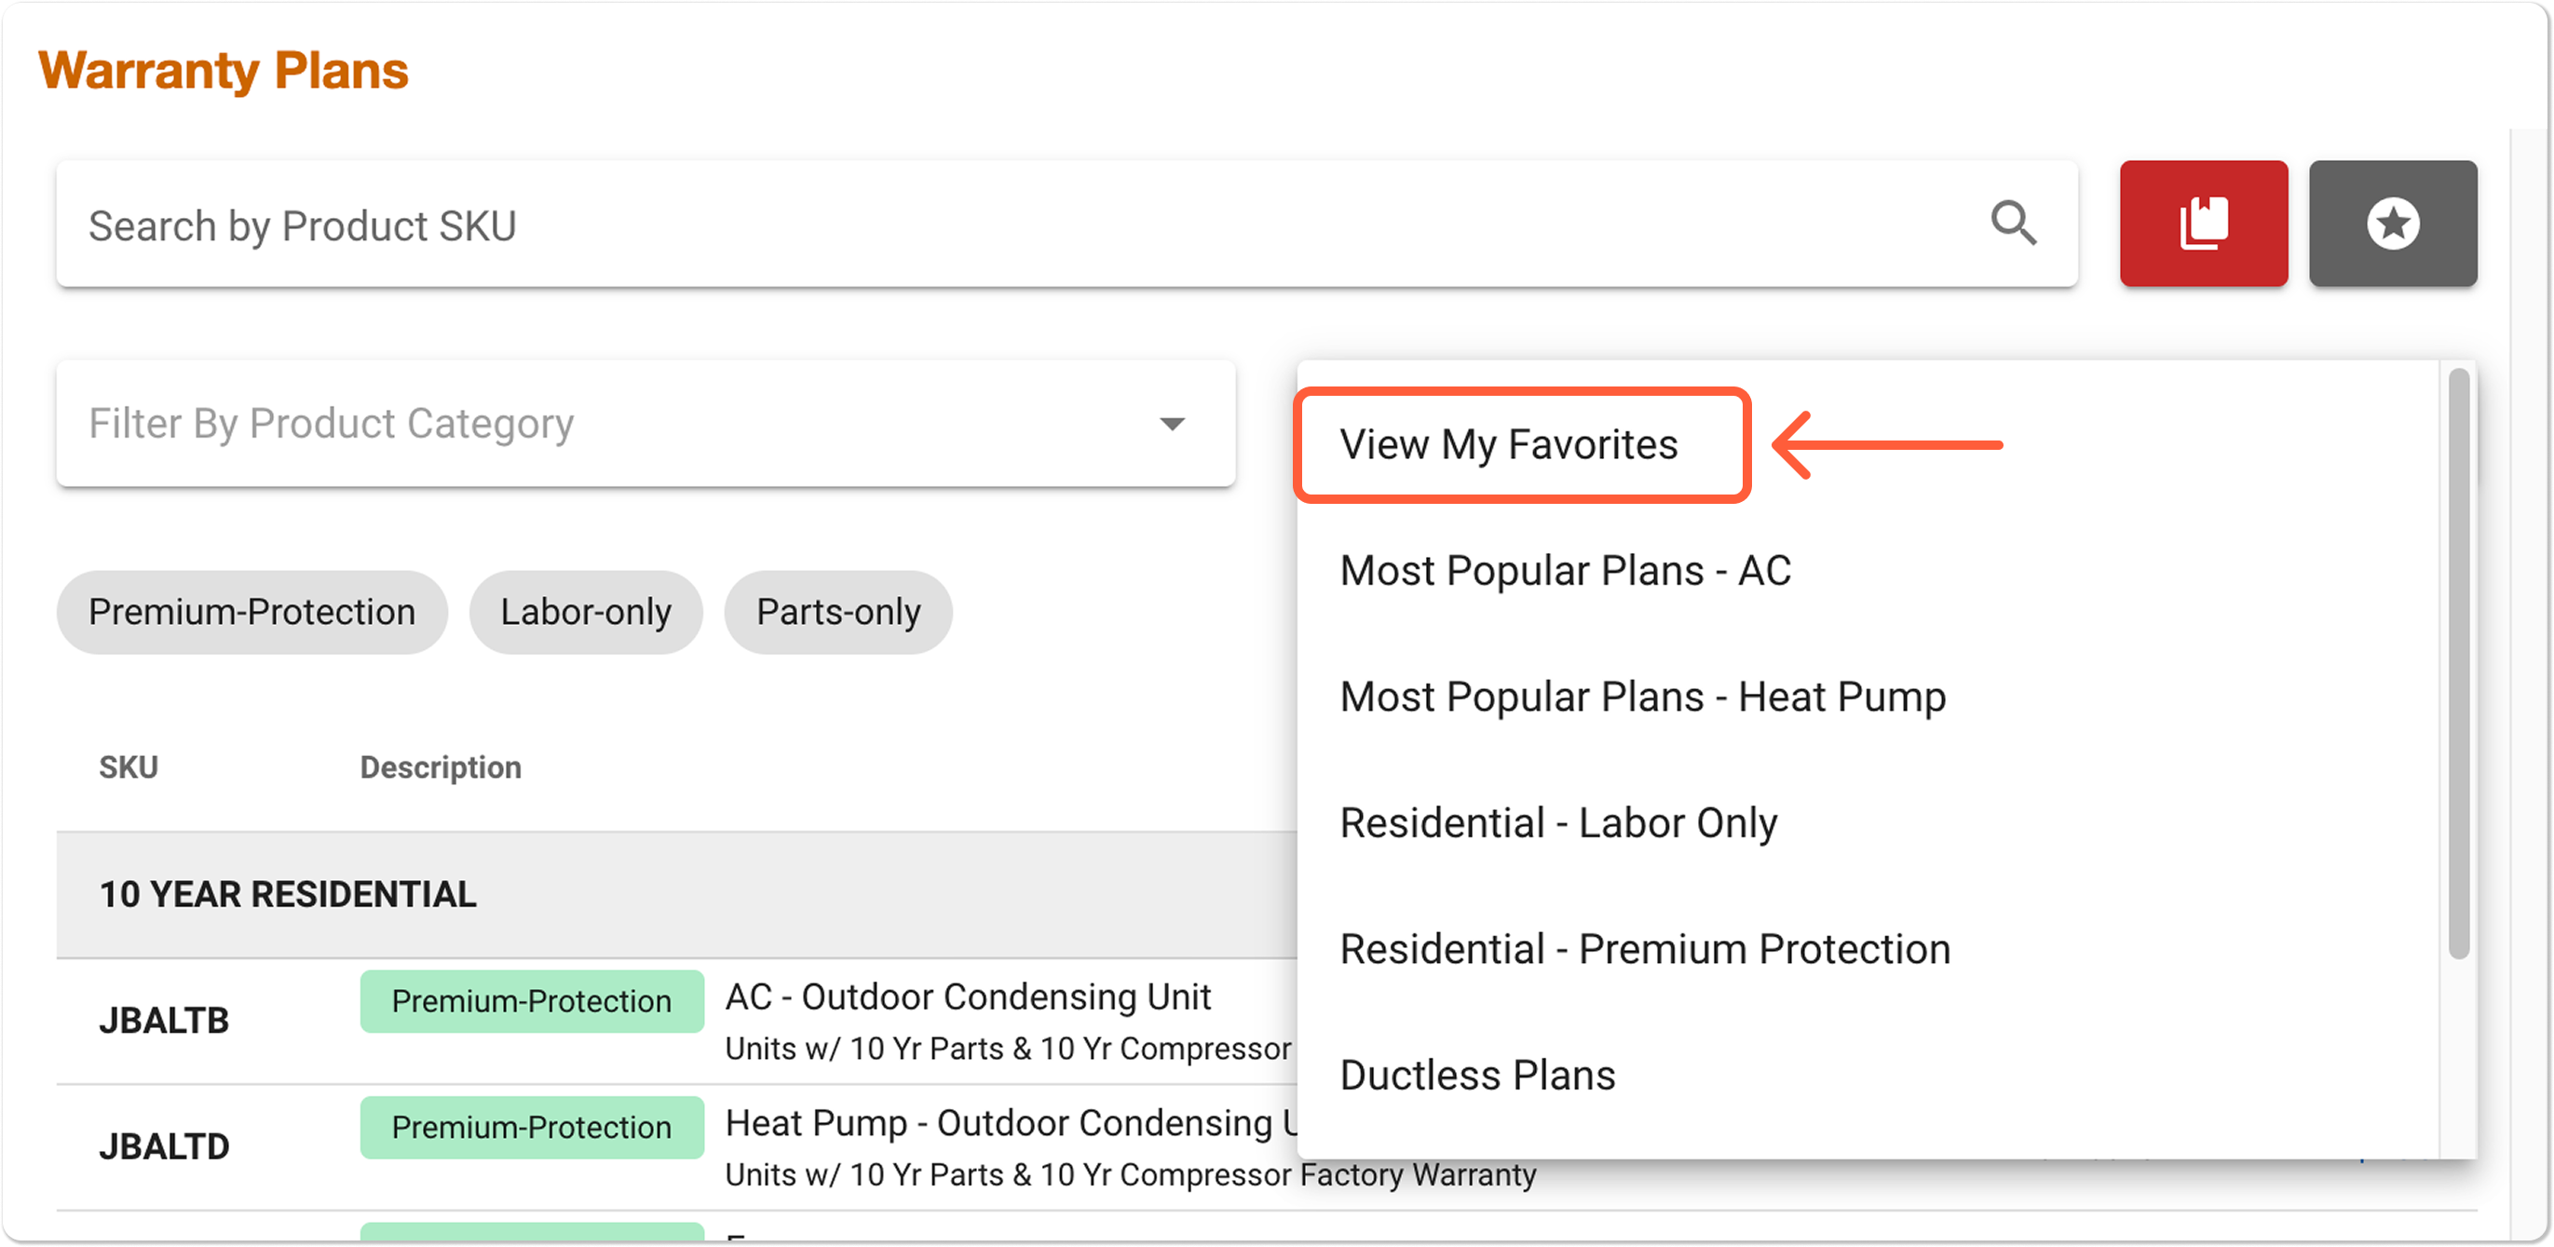Collapse the 10 YEAR RESIDENTIAL group header
The height and width of the screenshot is (1247, 2554).
676,894
